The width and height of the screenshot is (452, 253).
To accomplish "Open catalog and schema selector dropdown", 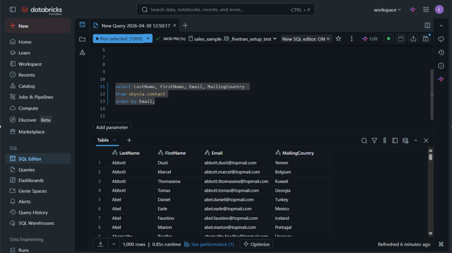I will (x=232, y=39).
